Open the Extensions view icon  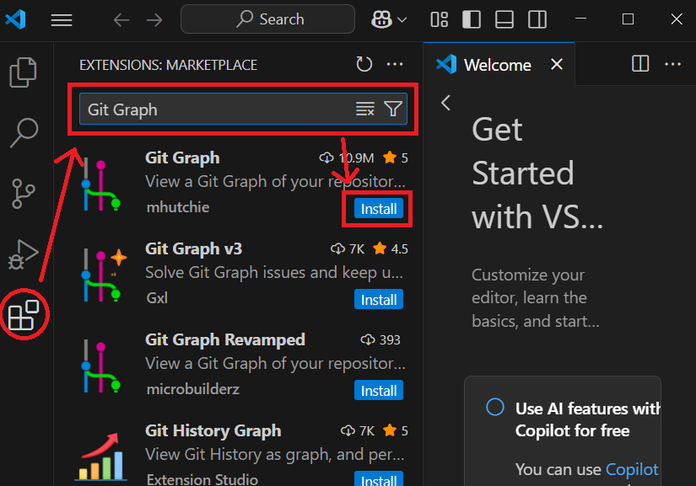click(24, 315)
